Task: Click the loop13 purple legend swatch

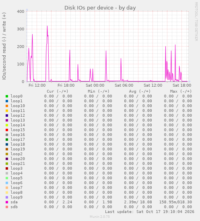Action: point(7,120)
